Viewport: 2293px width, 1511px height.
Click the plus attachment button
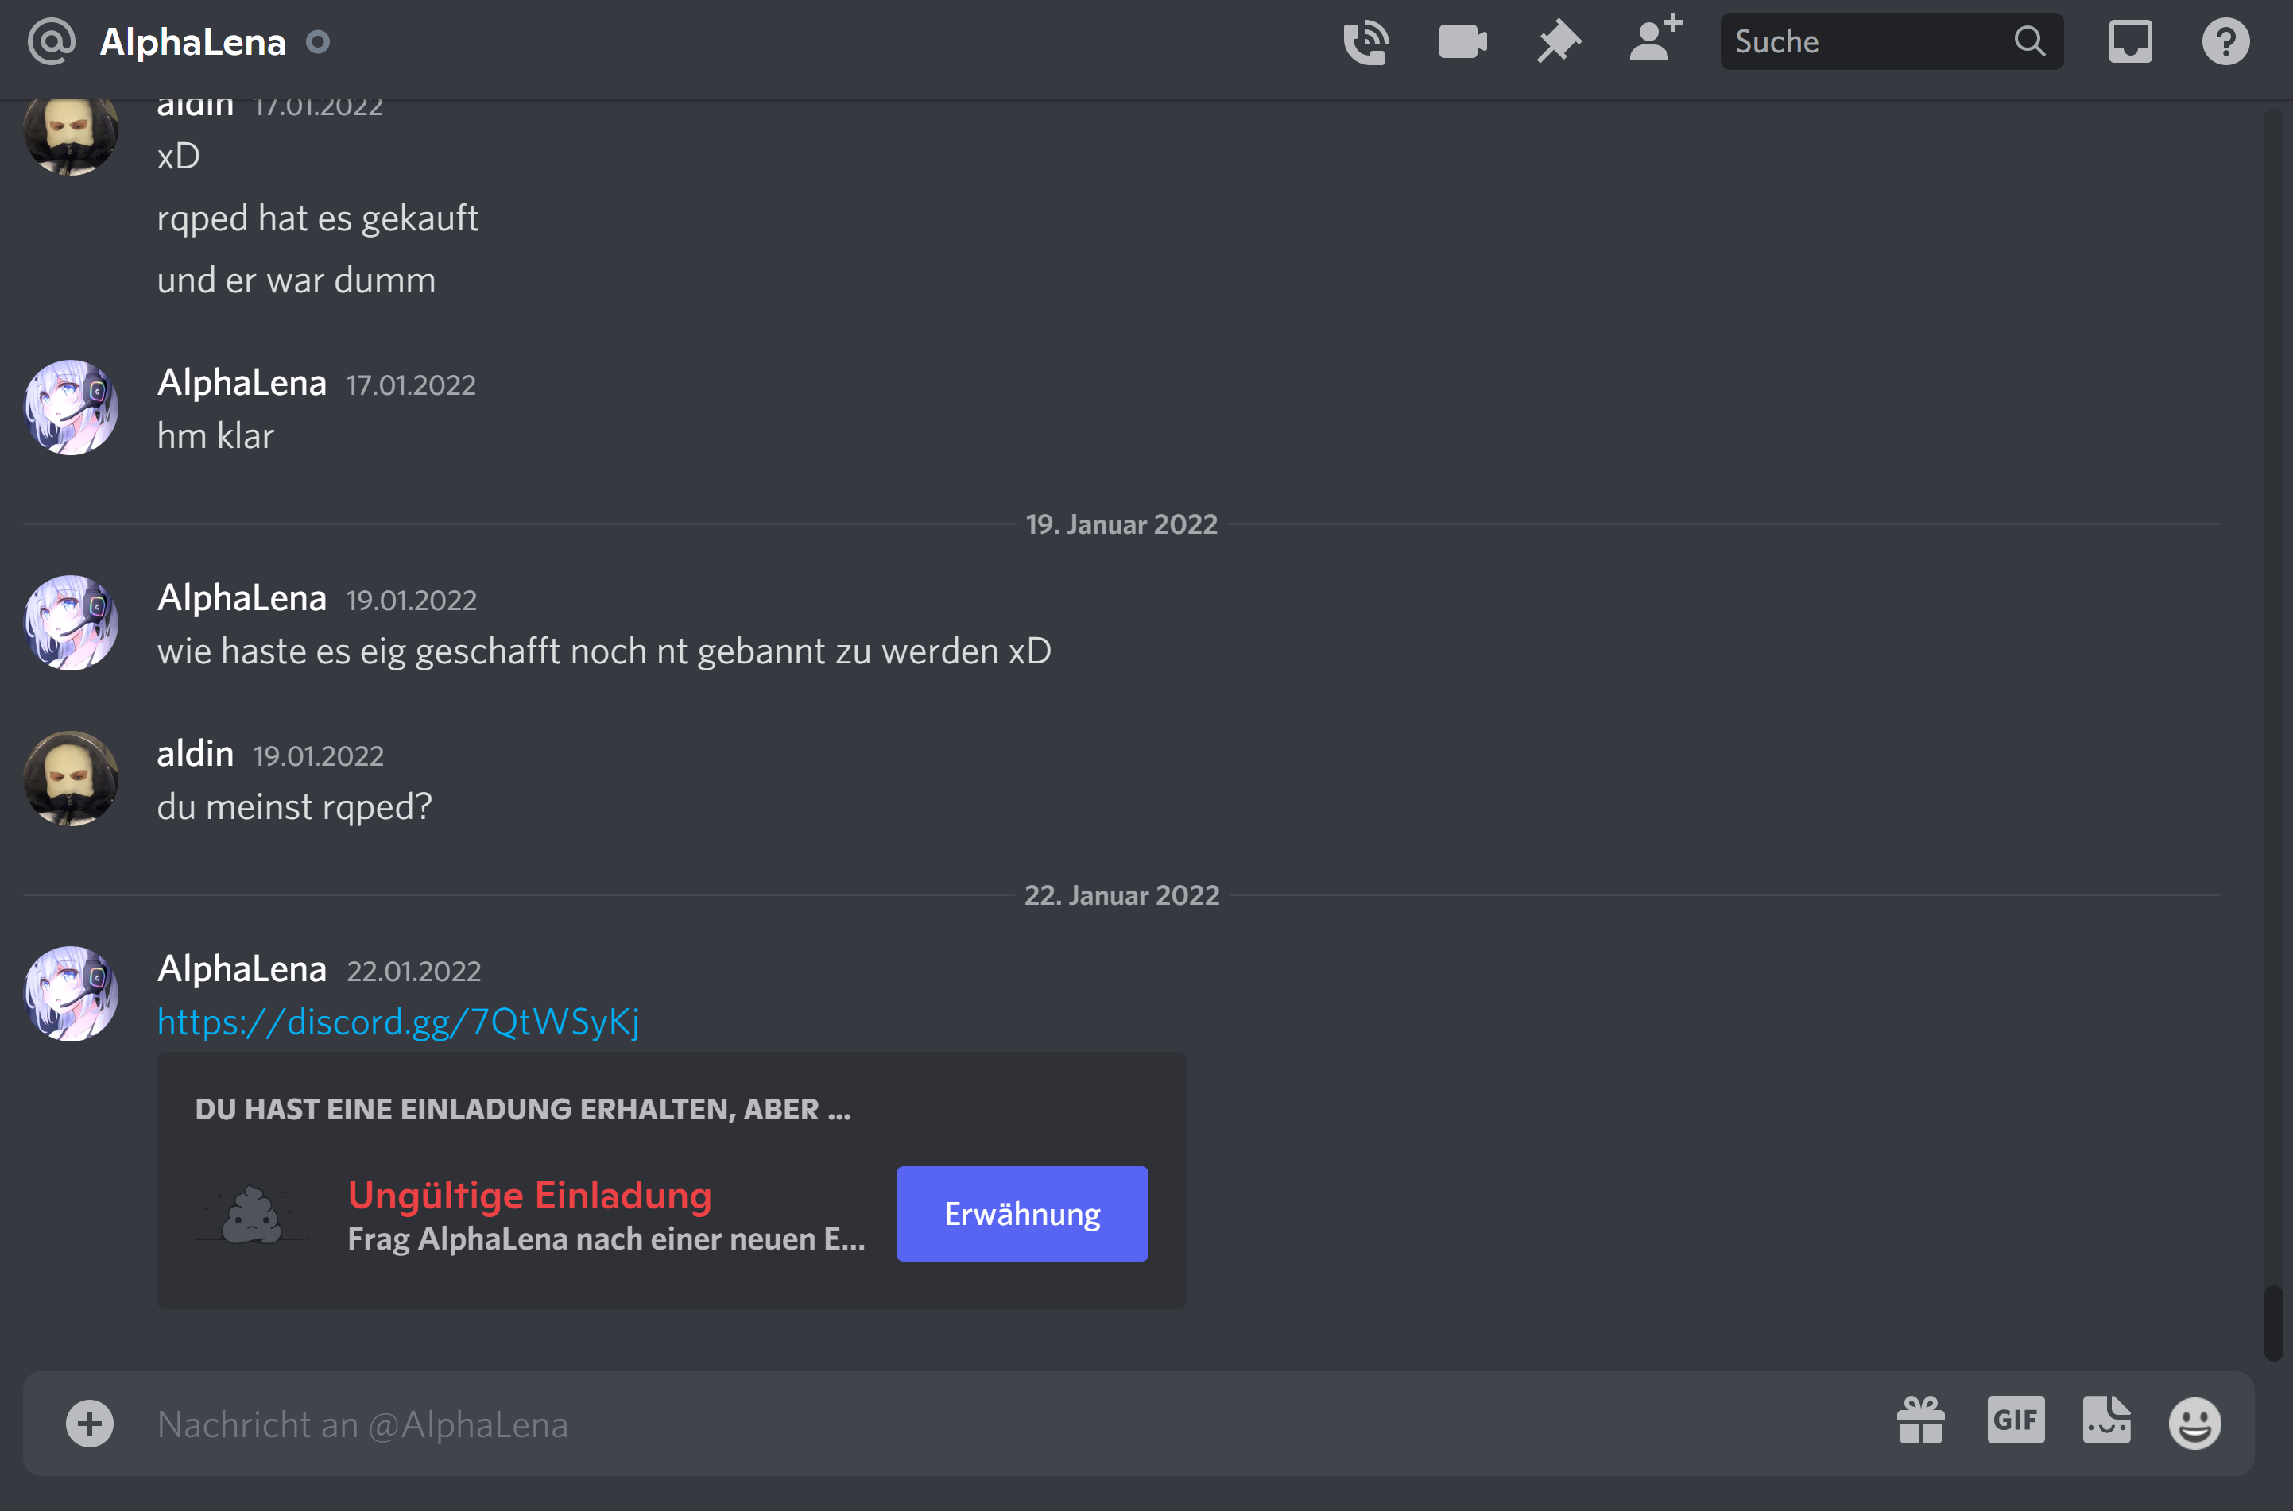(x=90, y=1424)
